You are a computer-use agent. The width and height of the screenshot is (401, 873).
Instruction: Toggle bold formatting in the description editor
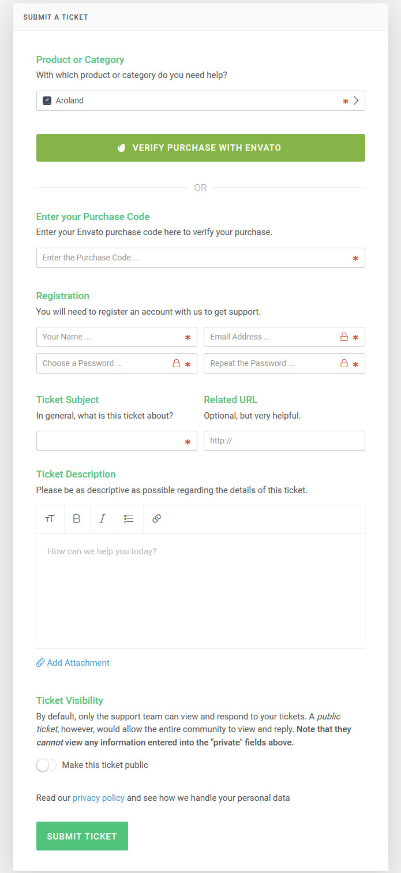tap(76, 518)
